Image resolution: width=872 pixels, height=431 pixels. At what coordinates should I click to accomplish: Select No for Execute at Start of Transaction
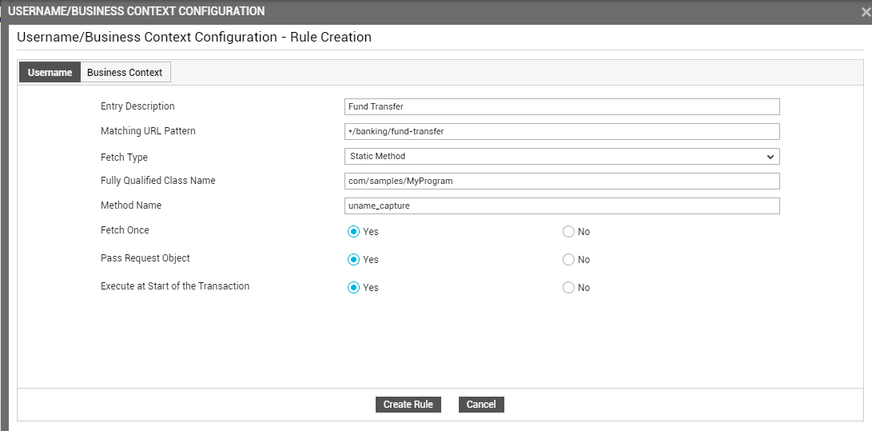click(x=568, y=288)
